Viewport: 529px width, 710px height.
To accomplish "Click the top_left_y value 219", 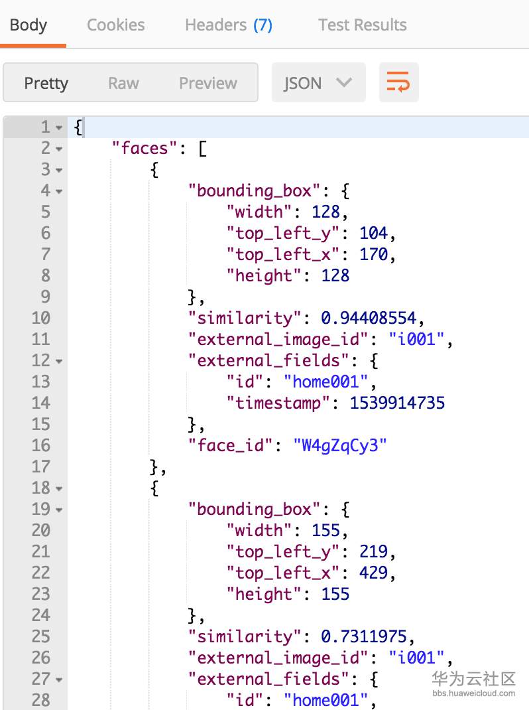I will coord(373,551).
